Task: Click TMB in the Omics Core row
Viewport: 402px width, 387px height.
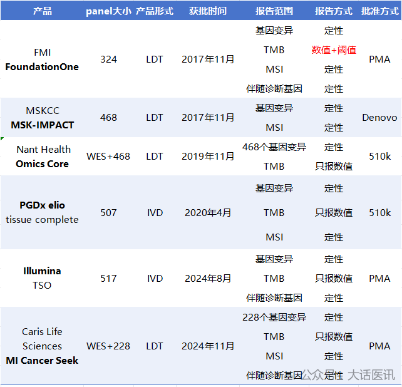Action: point(274,167)
